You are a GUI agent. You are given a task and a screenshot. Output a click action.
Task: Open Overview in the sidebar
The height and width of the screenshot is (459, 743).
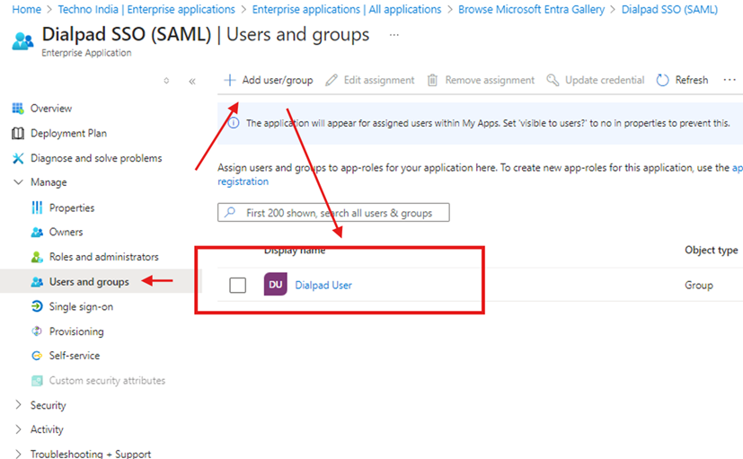pyautogui.click(x=51, y=109)
